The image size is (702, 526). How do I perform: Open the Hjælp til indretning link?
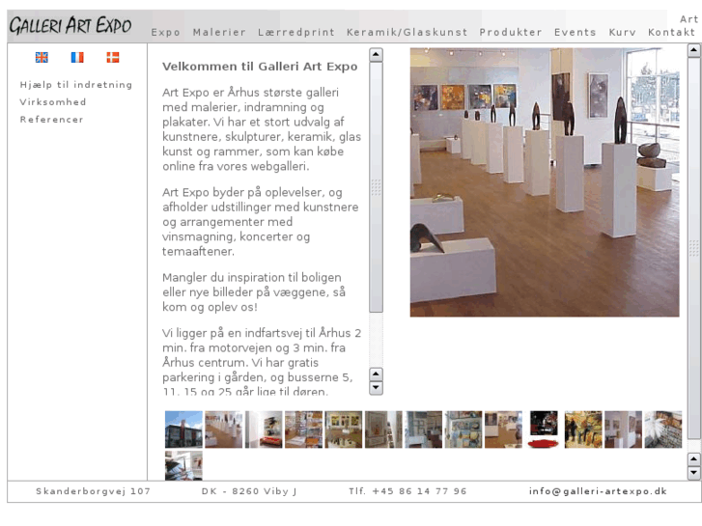(75, 85)
